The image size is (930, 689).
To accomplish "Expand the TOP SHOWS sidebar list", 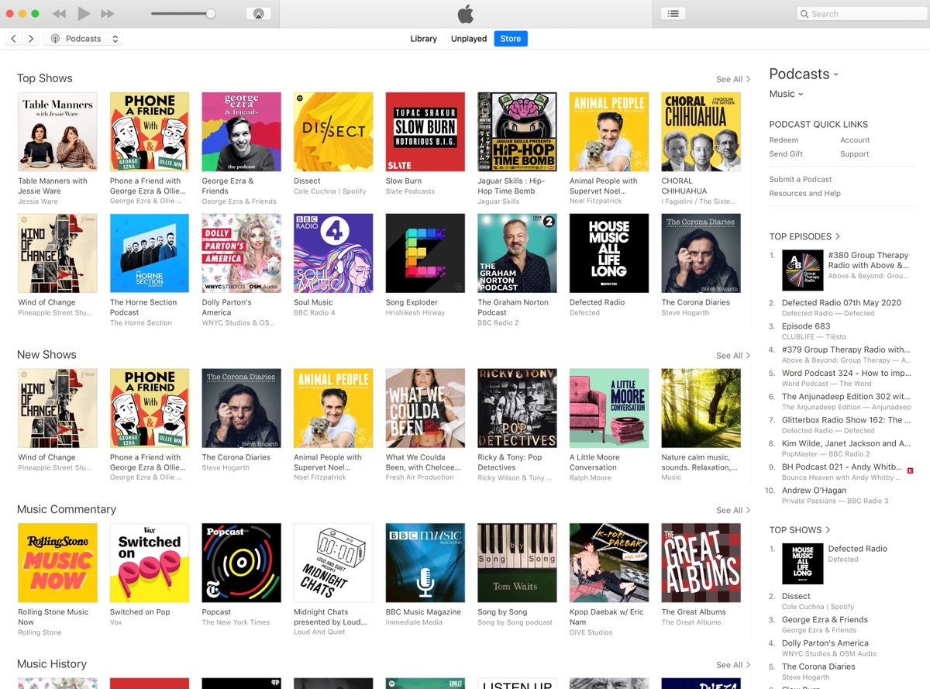I will click(x=800, y=530).
